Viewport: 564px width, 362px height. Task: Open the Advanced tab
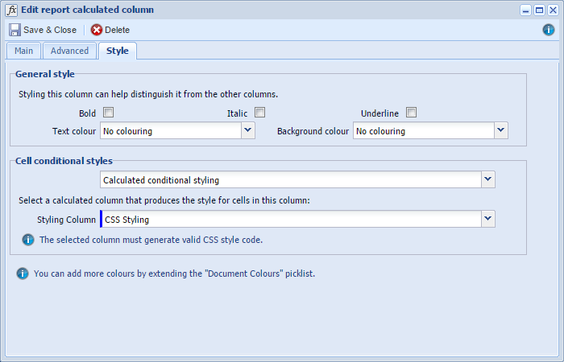coord(69,51)
